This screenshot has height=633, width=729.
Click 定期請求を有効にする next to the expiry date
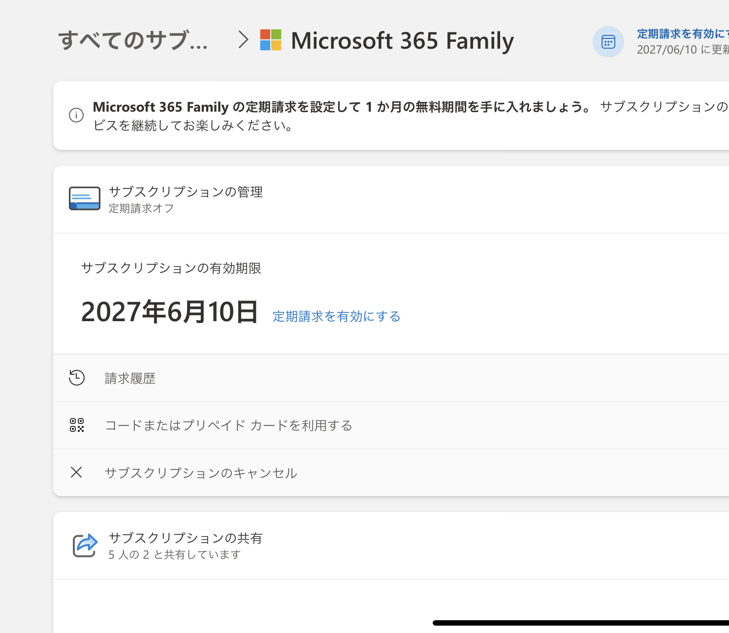pyautogui.click(x=336, y=316)
